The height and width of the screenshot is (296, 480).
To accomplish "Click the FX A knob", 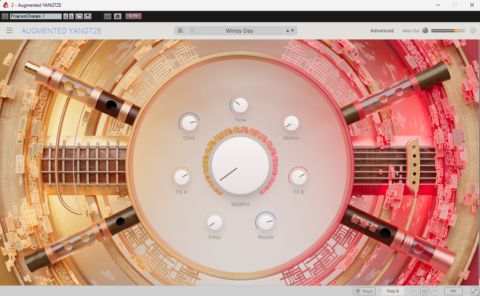I will (182, 177).
